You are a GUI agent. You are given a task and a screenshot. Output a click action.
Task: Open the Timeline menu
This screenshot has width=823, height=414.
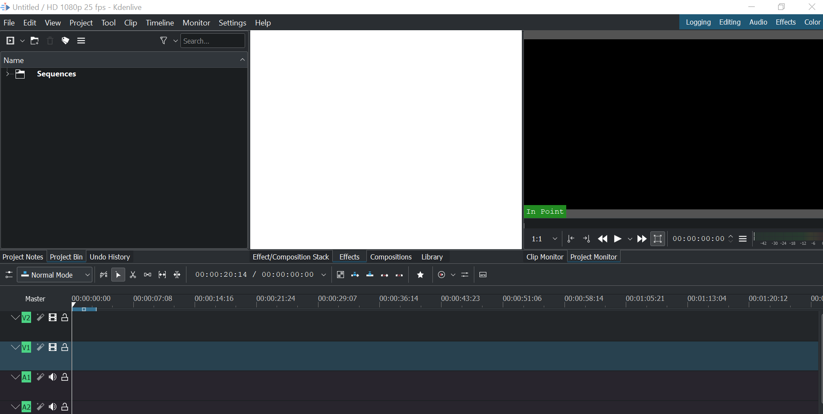click(x=160, y=23)
